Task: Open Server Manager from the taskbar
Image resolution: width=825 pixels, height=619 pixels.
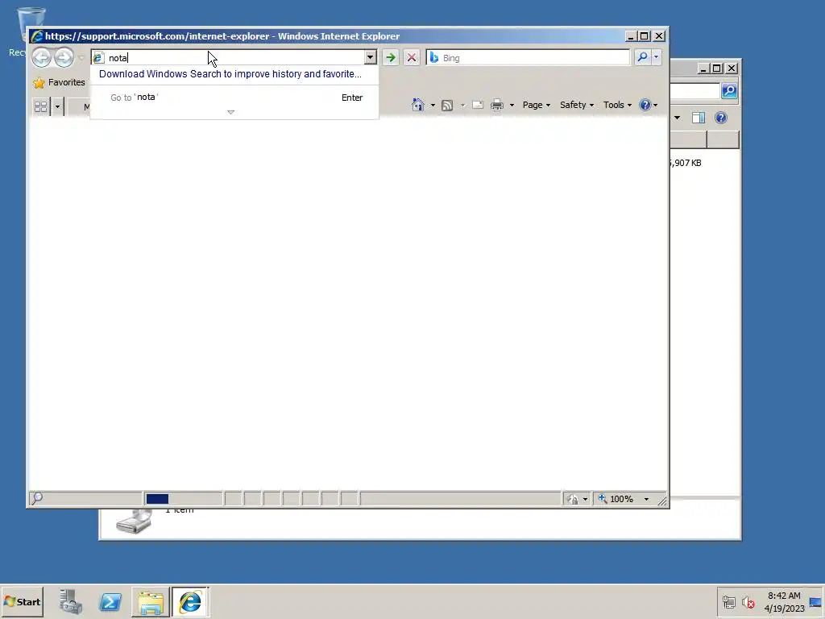Action: point(71,601)
